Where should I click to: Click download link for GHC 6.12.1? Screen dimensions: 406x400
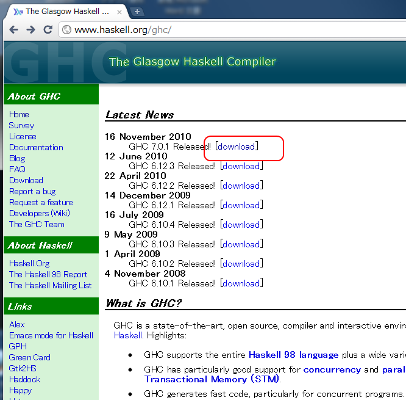(241, 205)
